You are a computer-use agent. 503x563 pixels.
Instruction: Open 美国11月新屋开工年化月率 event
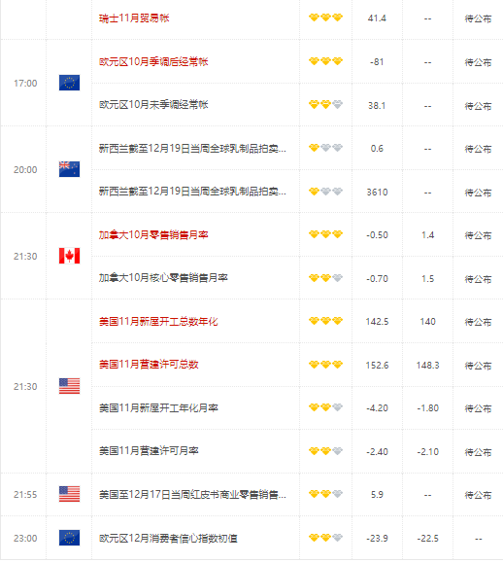(158, 407)
